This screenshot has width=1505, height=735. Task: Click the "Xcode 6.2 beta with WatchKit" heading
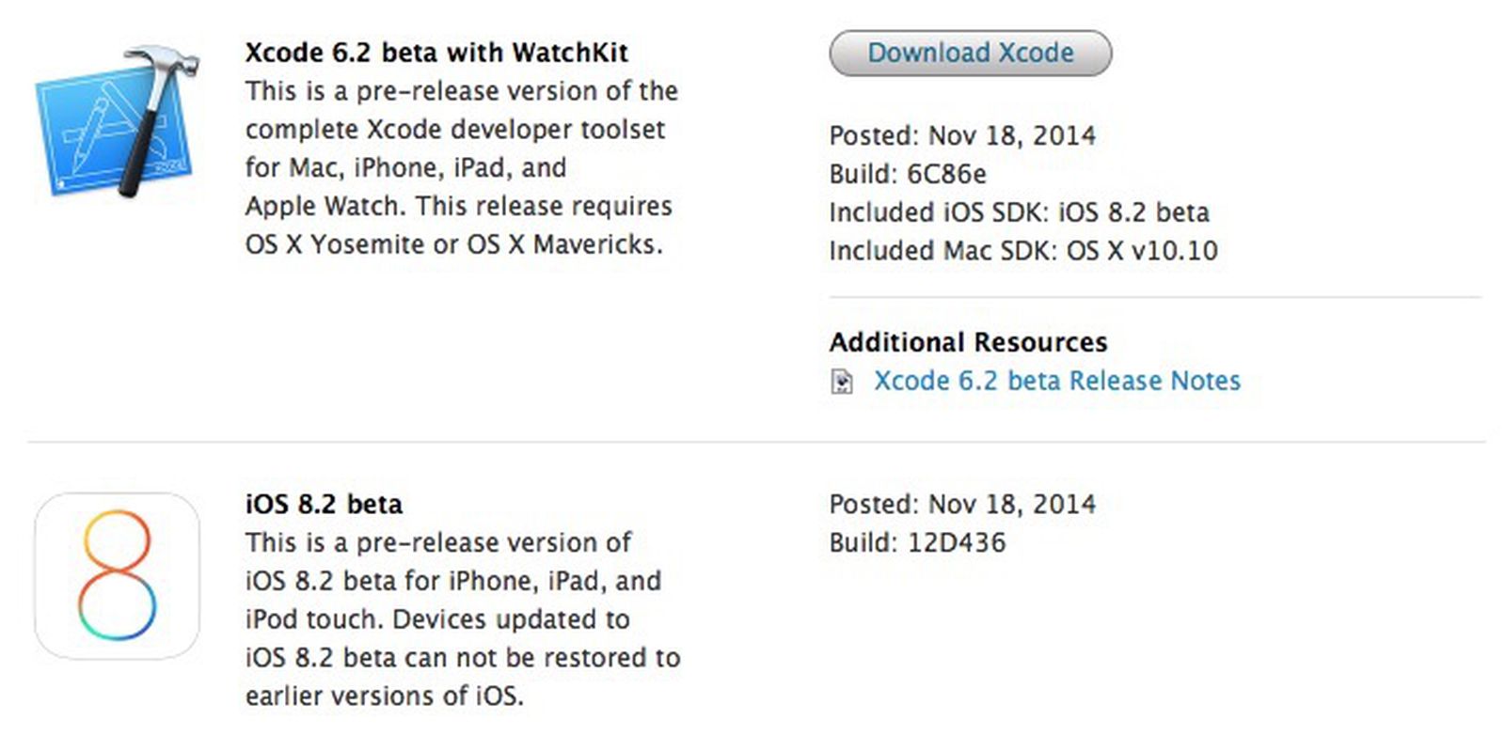point(436,53)
